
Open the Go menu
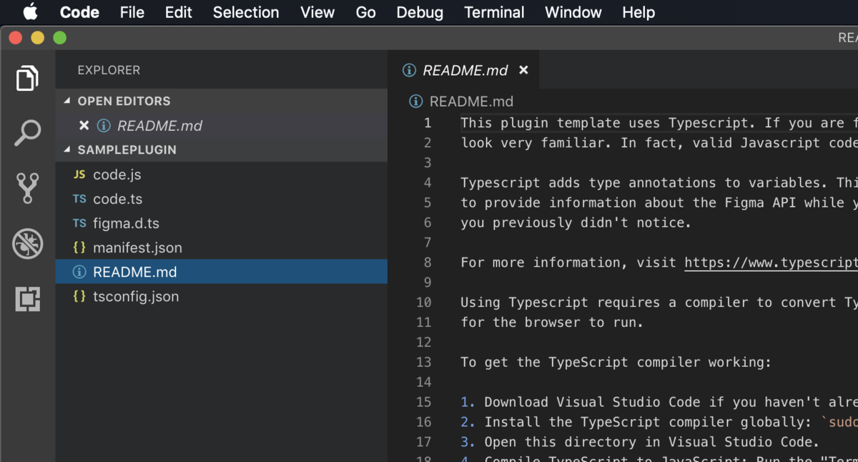(x=366, y=12)
